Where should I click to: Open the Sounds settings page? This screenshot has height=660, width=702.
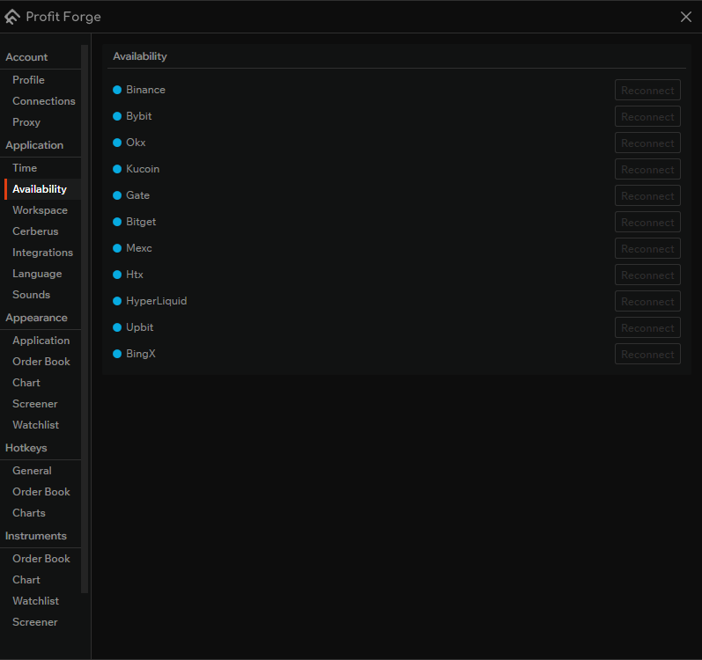41,295
